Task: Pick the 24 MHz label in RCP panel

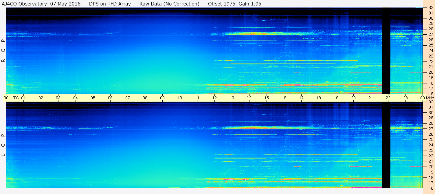Action: pyautogui.click(x=431, y=51)
